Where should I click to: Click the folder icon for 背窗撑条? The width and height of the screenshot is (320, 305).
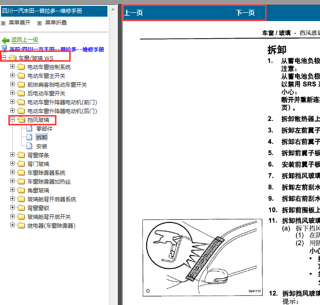coord(21,155)
